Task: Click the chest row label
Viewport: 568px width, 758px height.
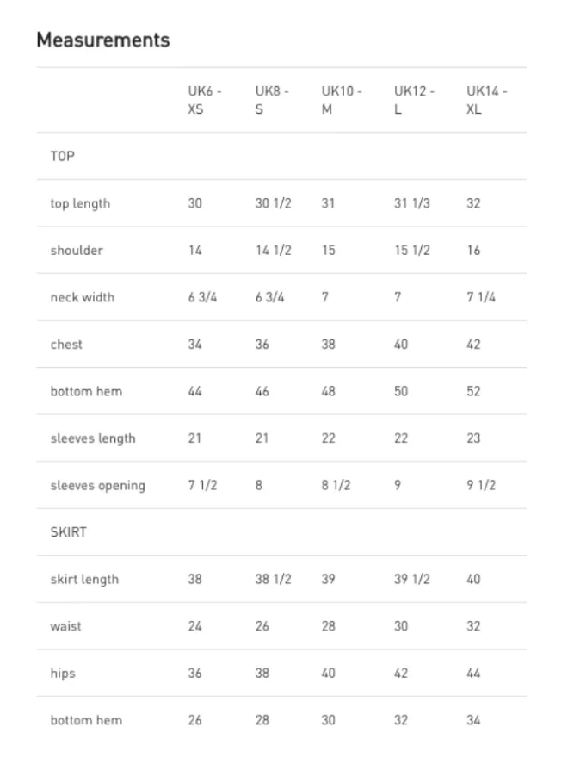Action: pyautogui.click(x=66, y=345)
